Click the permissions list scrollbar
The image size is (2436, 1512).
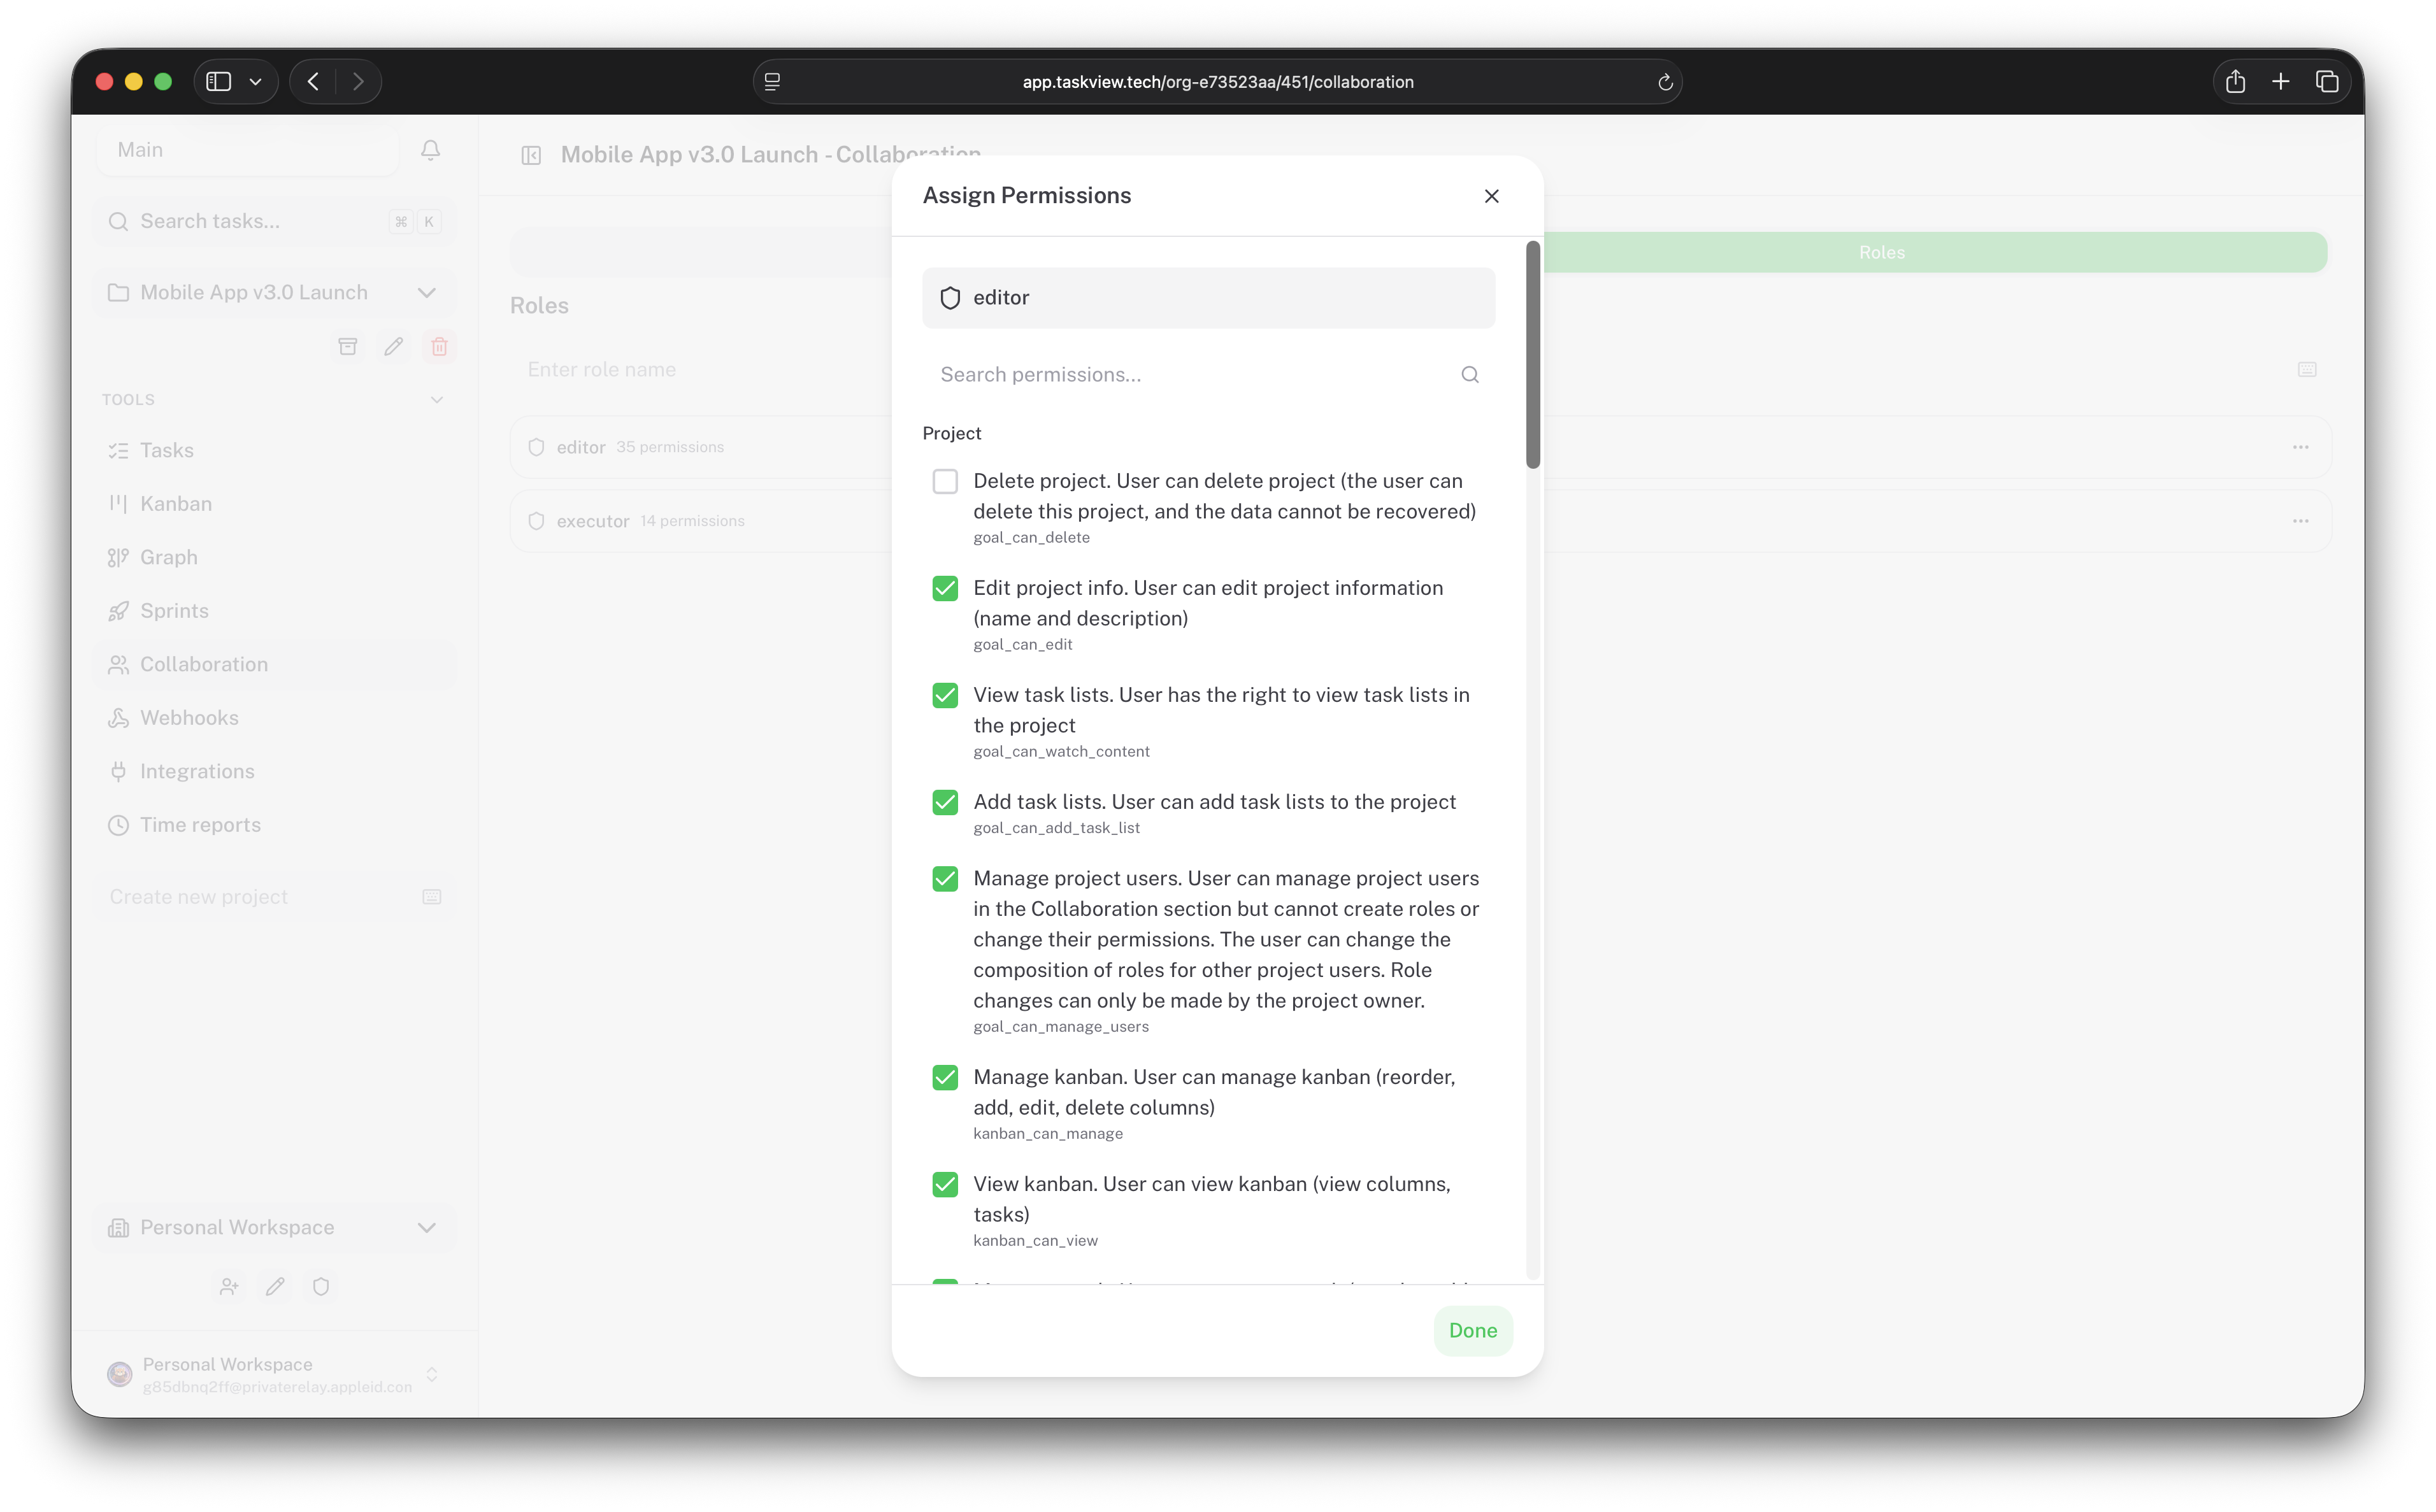(1532, 354)
